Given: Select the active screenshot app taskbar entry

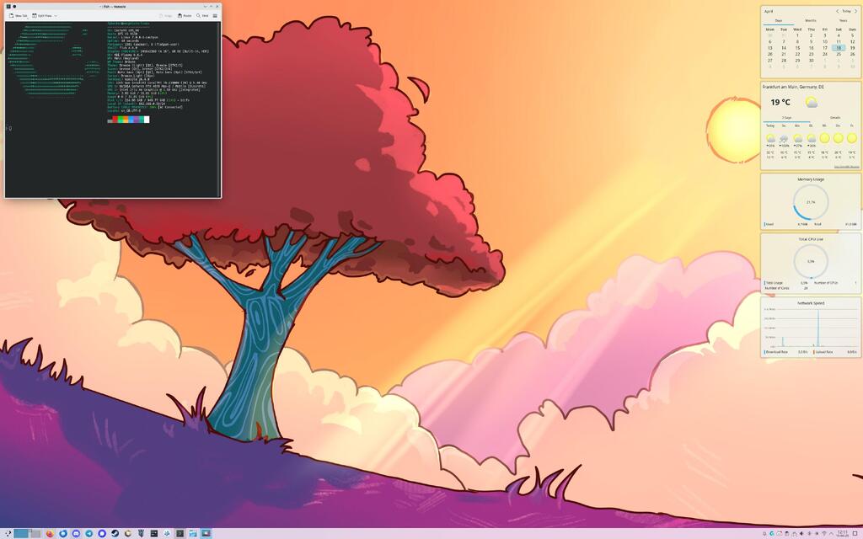Looking at the screenshot, I should (x=206, y=533).
